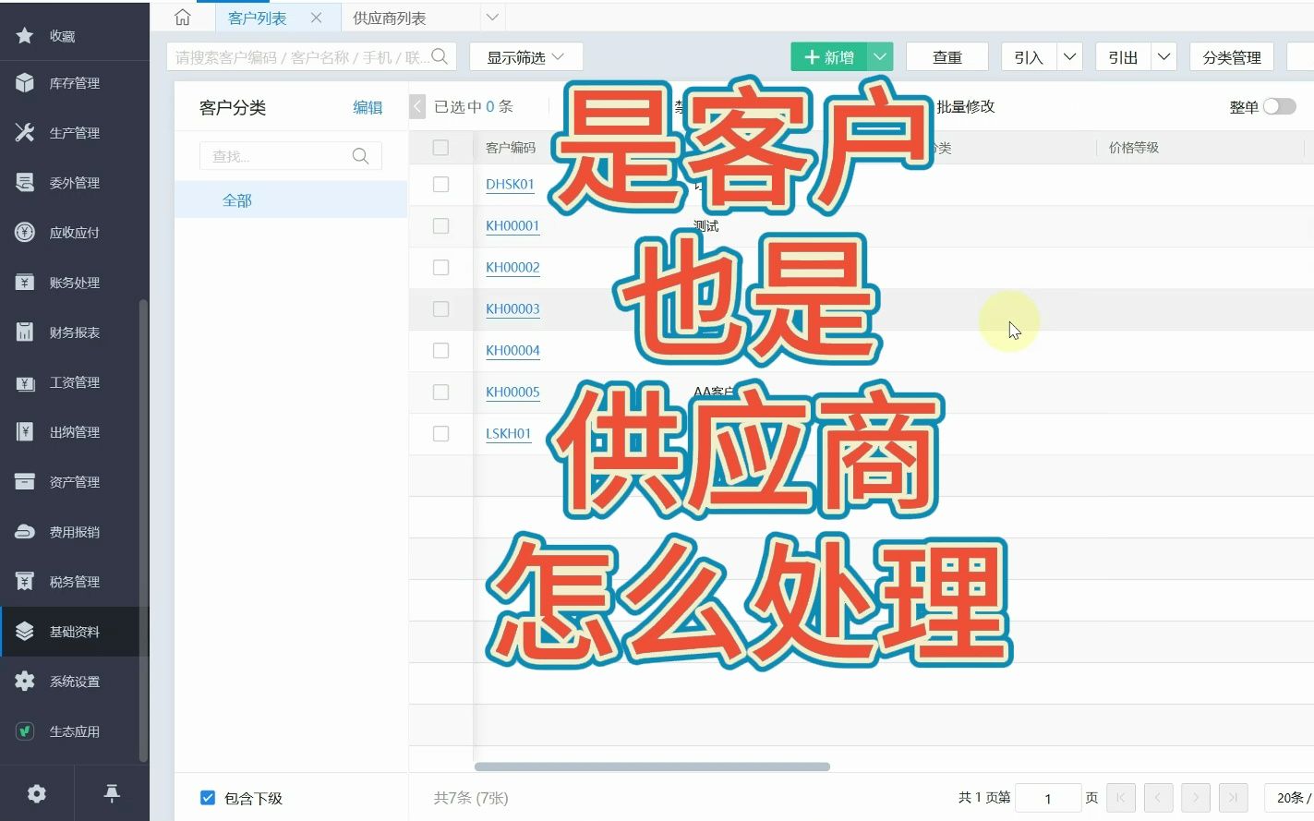
Task: Open the 基础资料 menu item
Action: coord(75,632)
